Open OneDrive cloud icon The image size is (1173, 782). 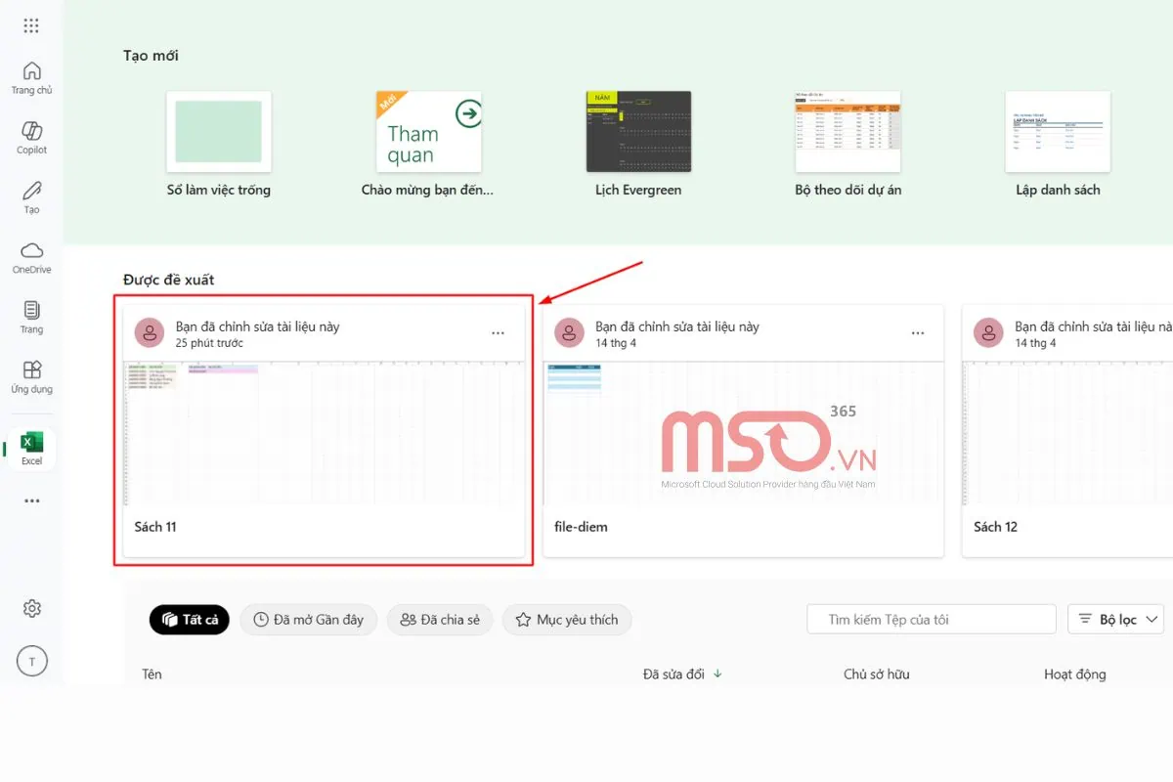coord(31,252)
